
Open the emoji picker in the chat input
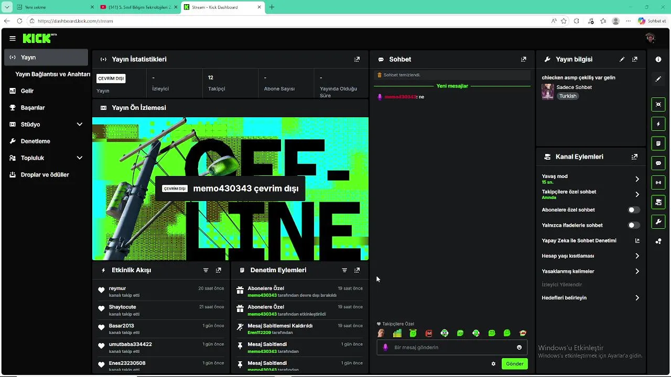click(520, 347)
